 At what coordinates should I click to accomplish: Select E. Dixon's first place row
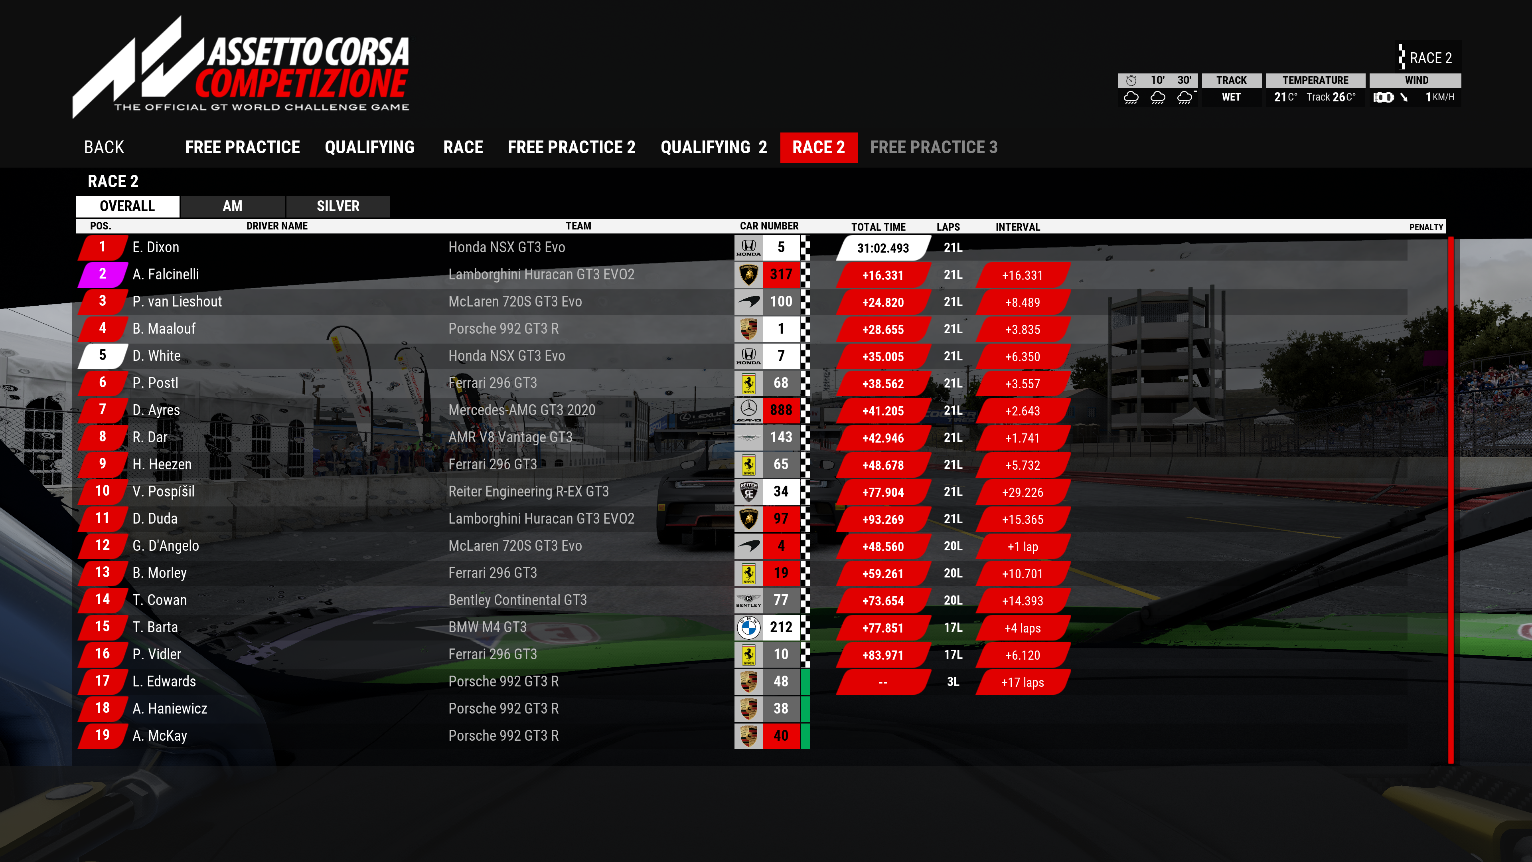[x=742, y=247]
